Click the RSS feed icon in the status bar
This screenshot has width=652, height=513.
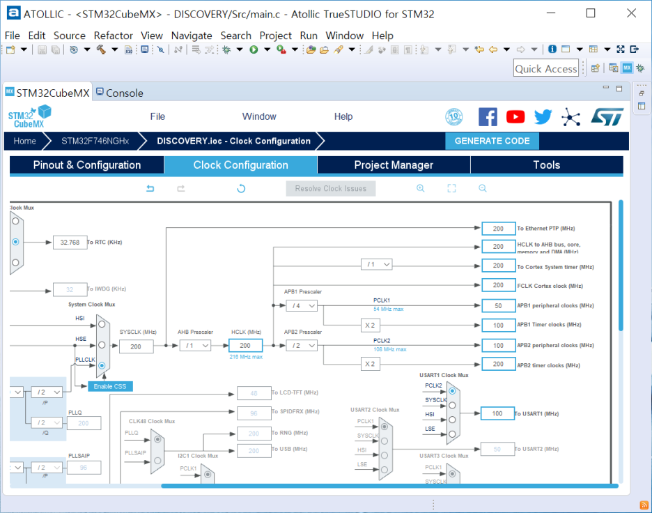tap(644, 505)
